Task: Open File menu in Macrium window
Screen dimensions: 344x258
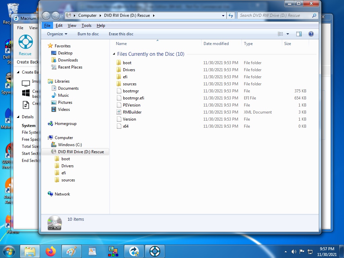Action: pyautogui.click(x=20, y=28)
